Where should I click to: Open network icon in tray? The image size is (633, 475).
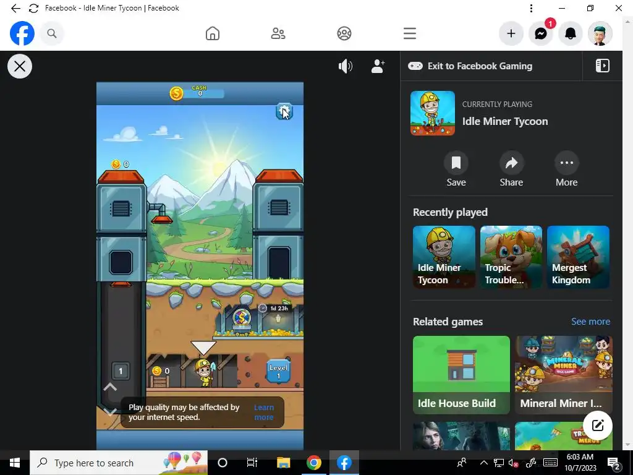(499, 463)
